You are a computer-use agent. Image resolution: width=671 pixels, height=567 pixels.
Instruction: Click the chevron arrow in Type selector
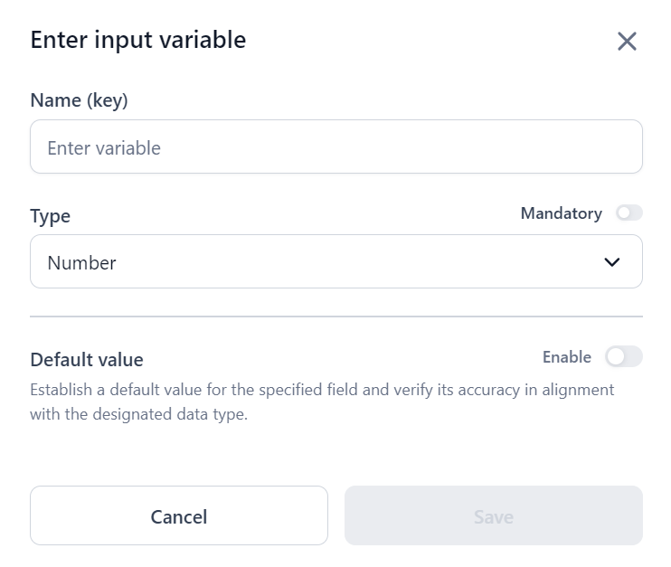tap(612, 262)
